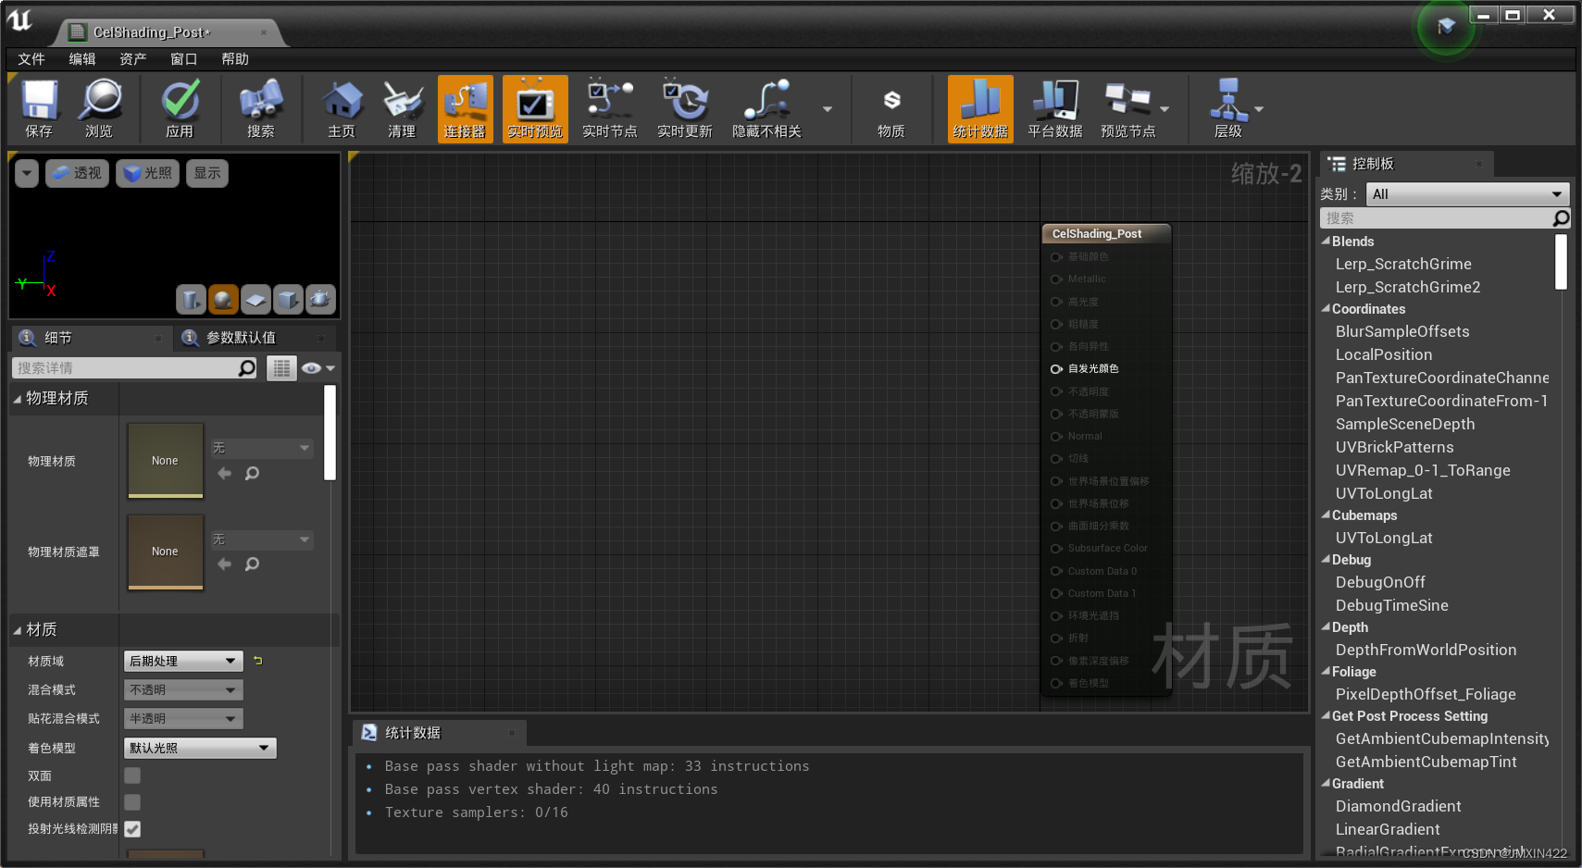1582x868 pixels.
Task: Click the 预览节点 preview nodes icon
Action: click(x=1127, y=108)
